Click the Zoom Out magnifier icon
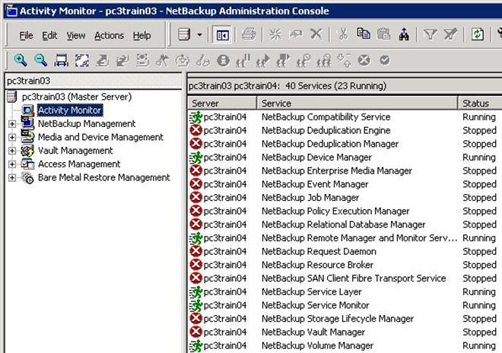502x353 pixels. (40, 60)
